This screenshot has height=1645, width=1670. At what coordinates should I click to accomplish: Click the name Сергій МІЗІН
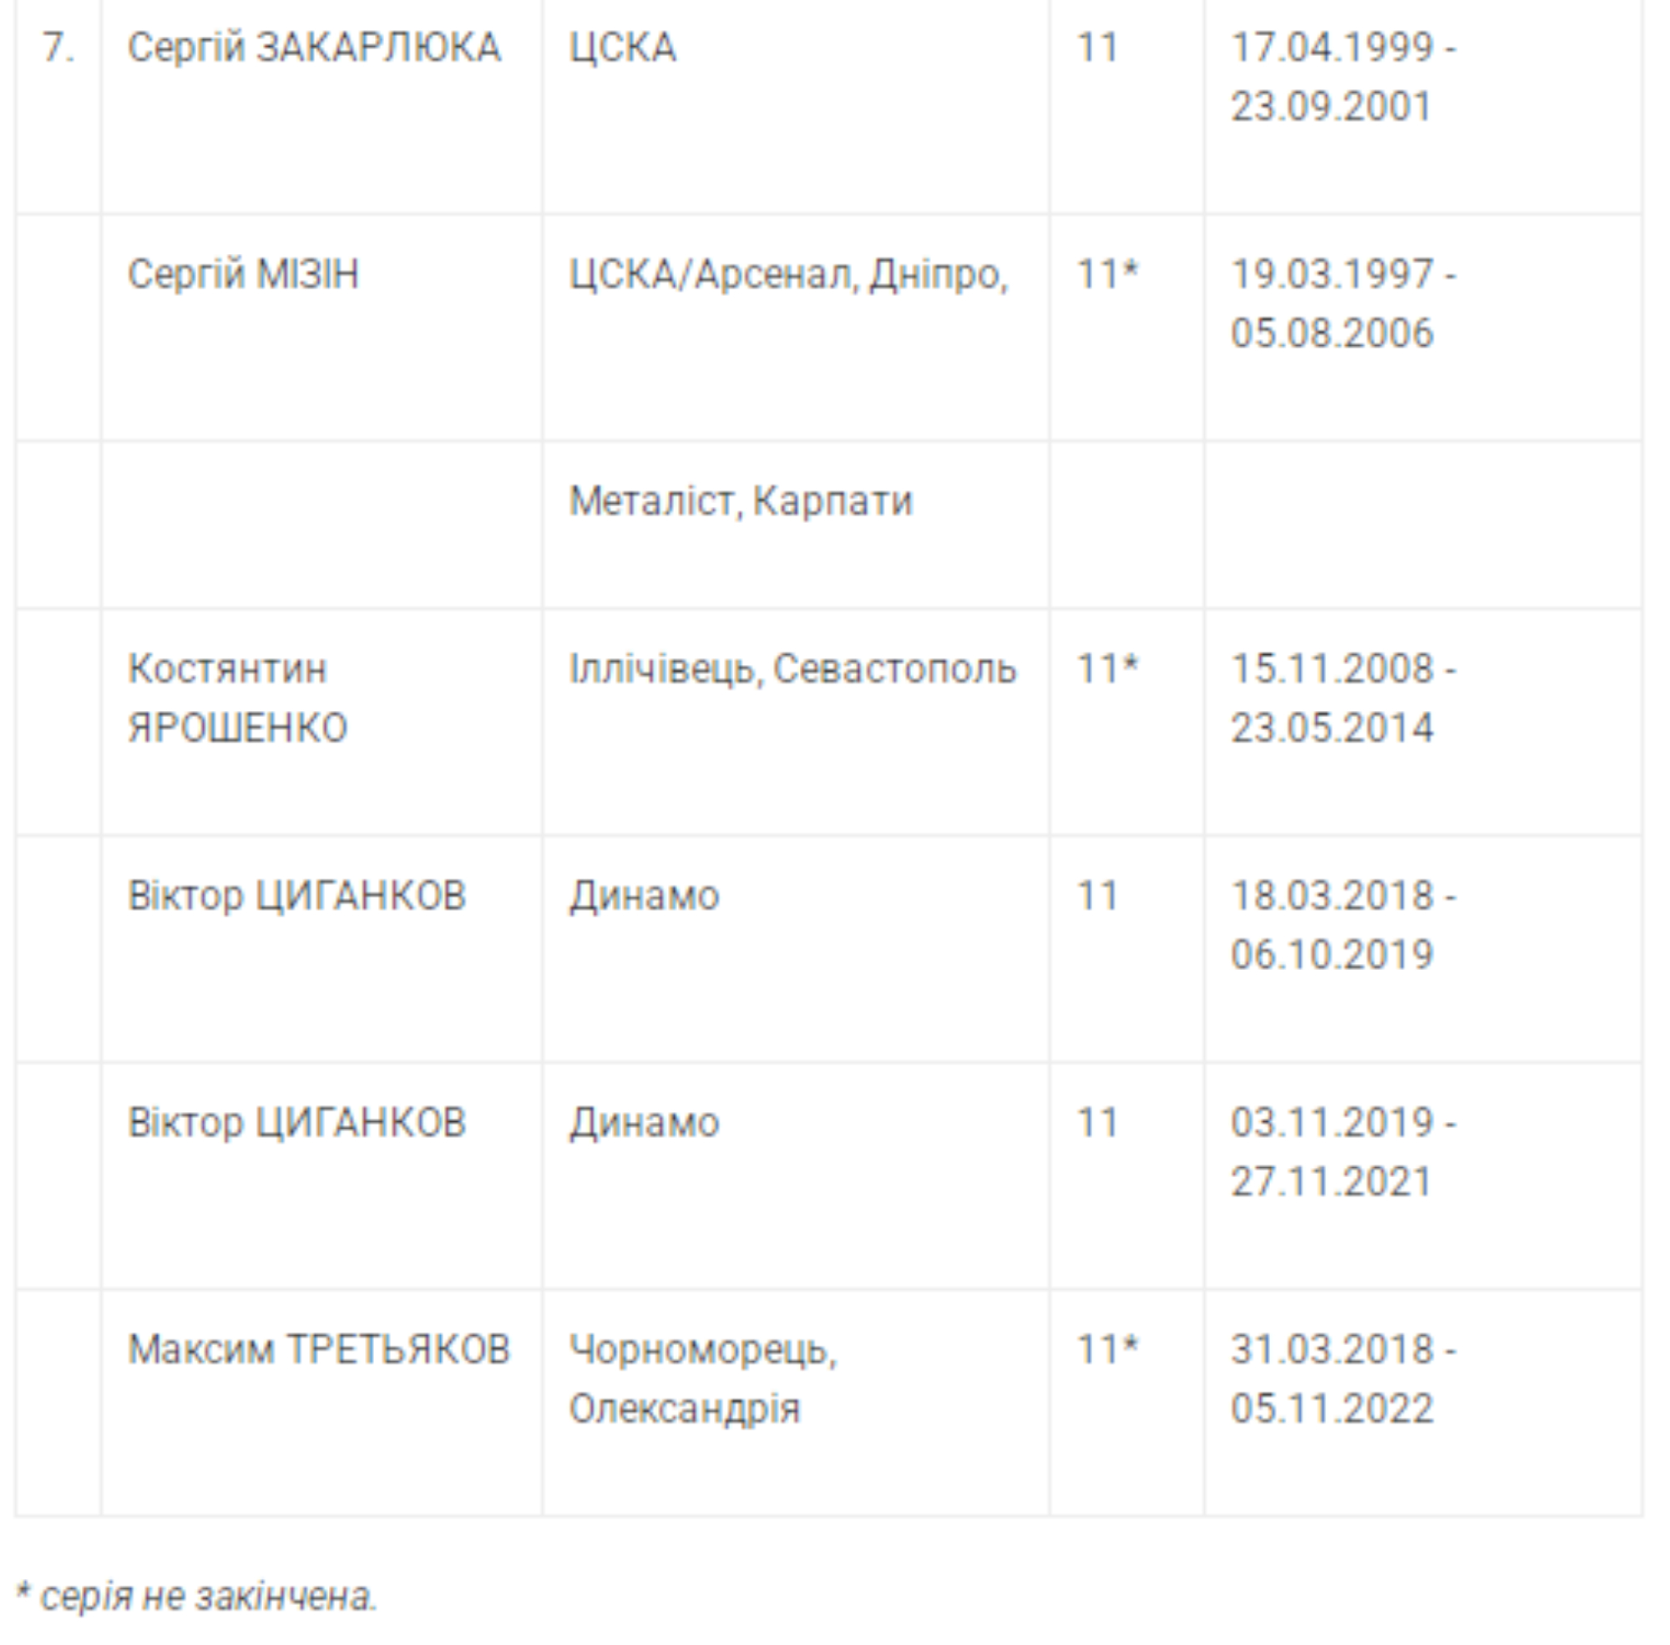pos(243,275)
